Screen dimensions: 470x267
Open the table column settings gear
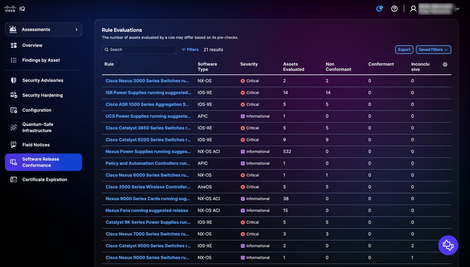click(445, 64)
